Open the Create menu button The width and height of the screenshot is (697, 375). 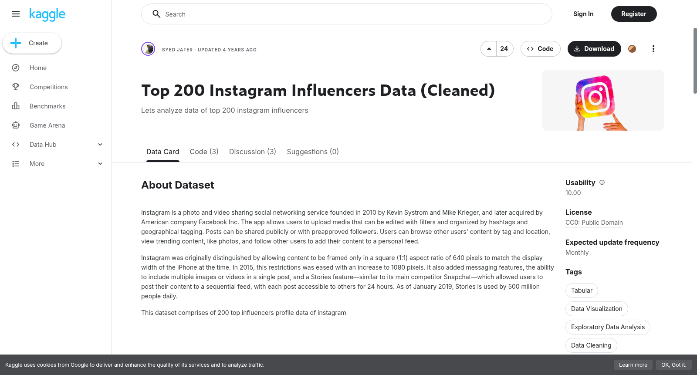pyautogui.click(x=32, y=43)
